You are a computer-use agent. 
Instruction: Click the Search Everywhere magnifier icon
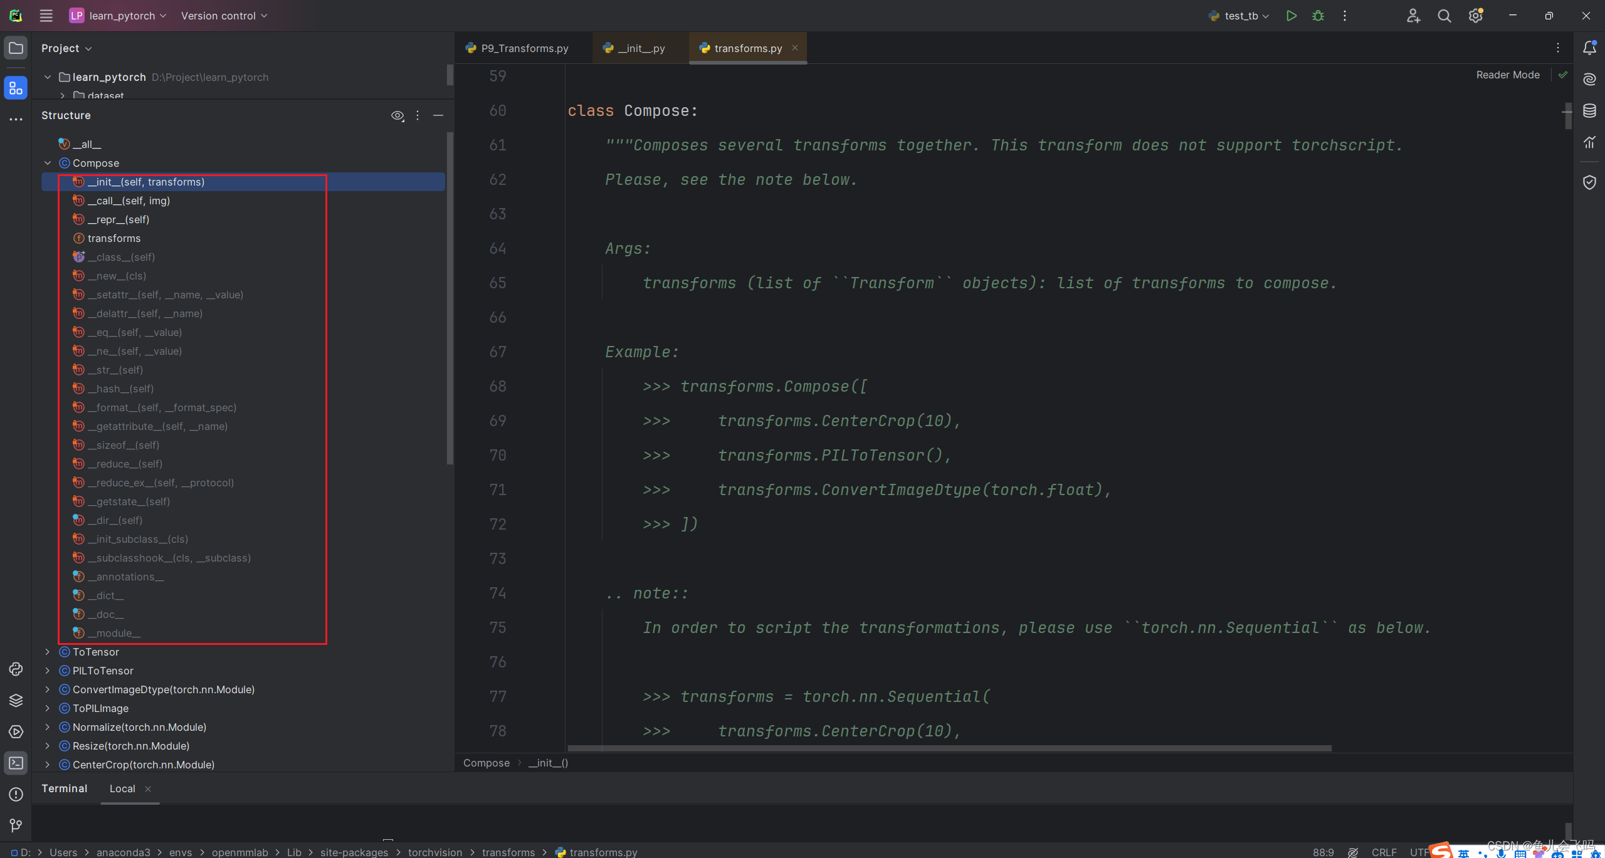point(1444,16)
